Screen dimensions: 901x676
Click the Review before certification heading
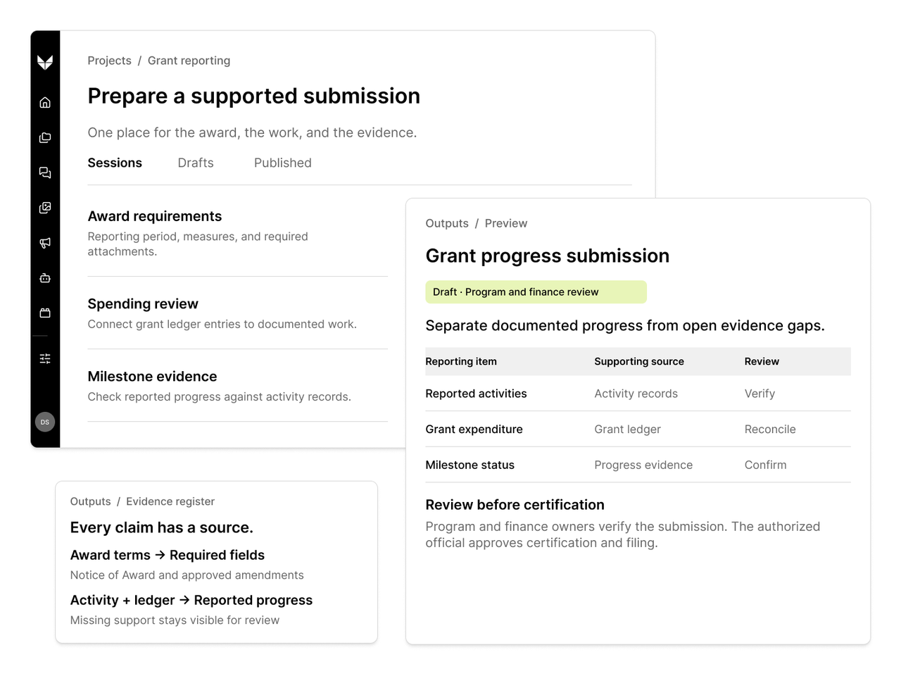coord(515,505)
